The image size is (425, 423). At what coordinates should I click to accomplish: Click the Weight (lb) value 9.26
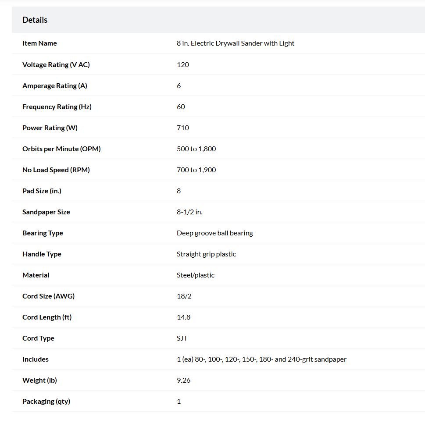point(183,380)
